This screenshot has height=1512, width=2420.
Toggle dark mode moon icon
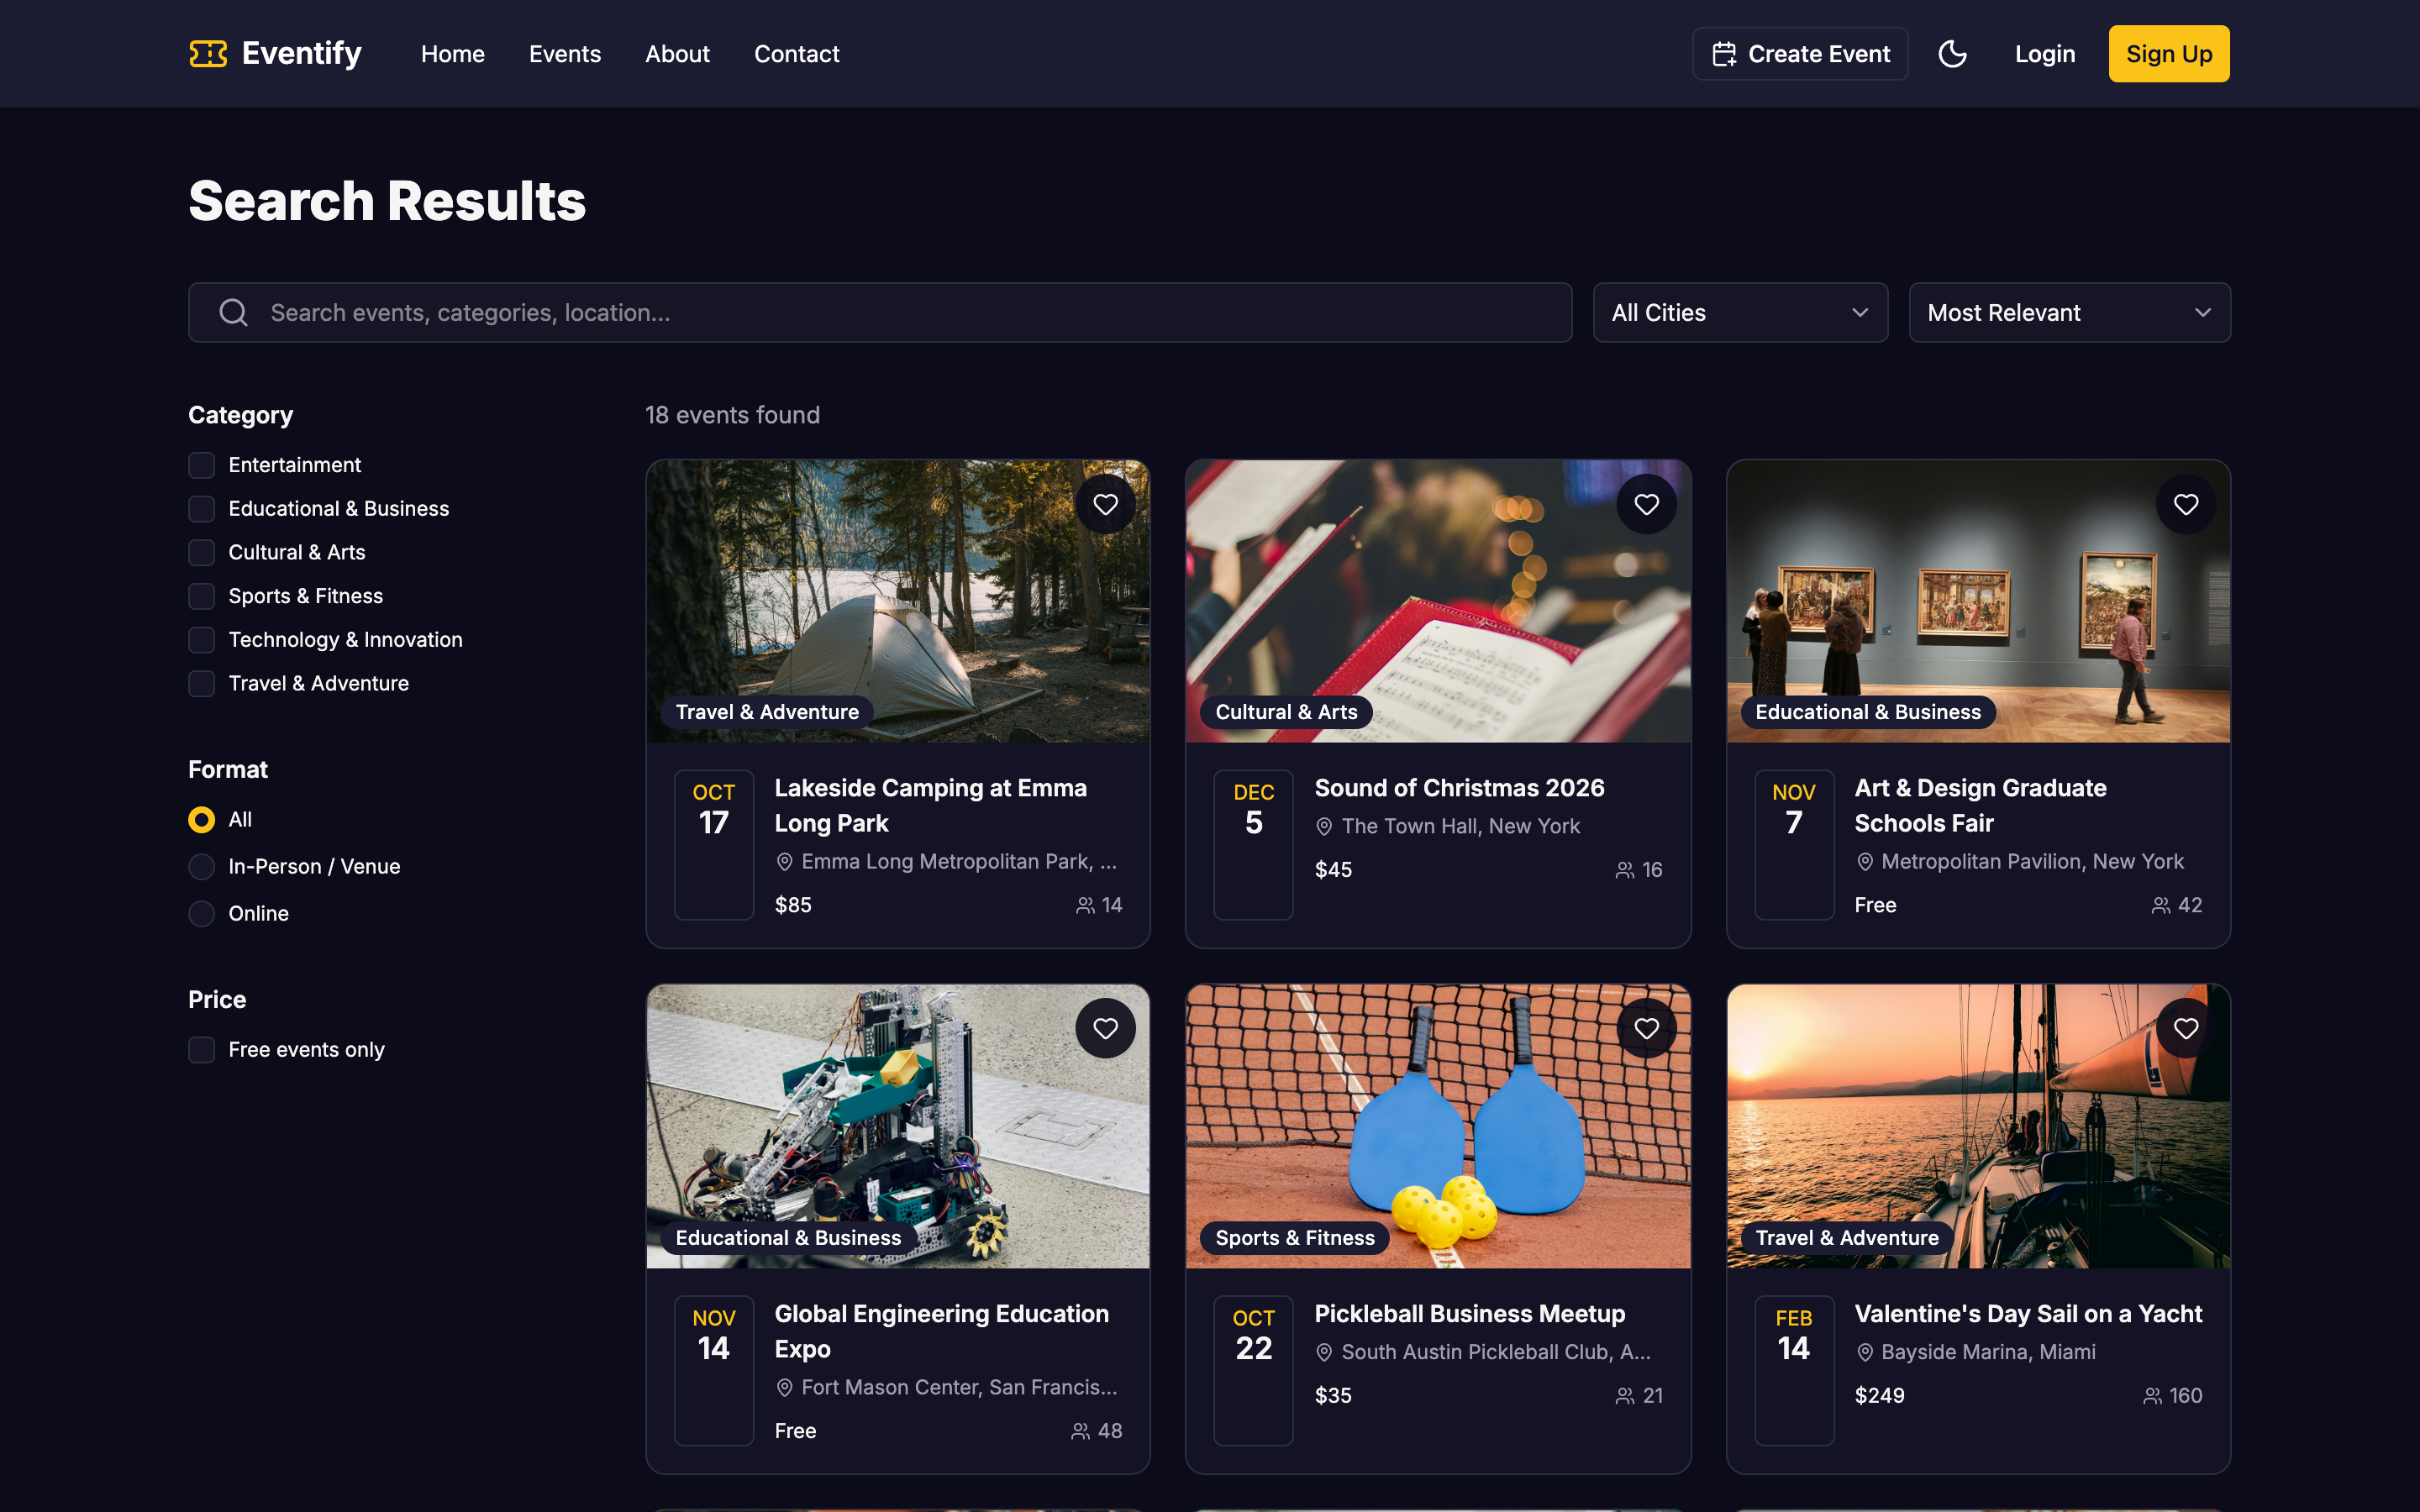coord(1952,54)
